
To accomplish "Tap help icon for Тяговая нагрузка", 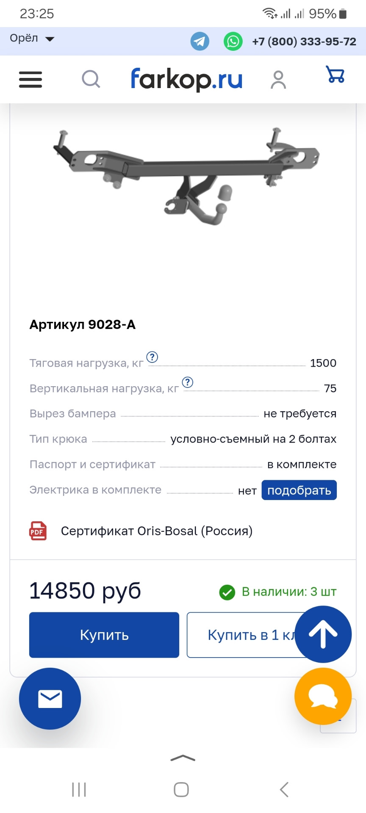I will coord(152,357).
